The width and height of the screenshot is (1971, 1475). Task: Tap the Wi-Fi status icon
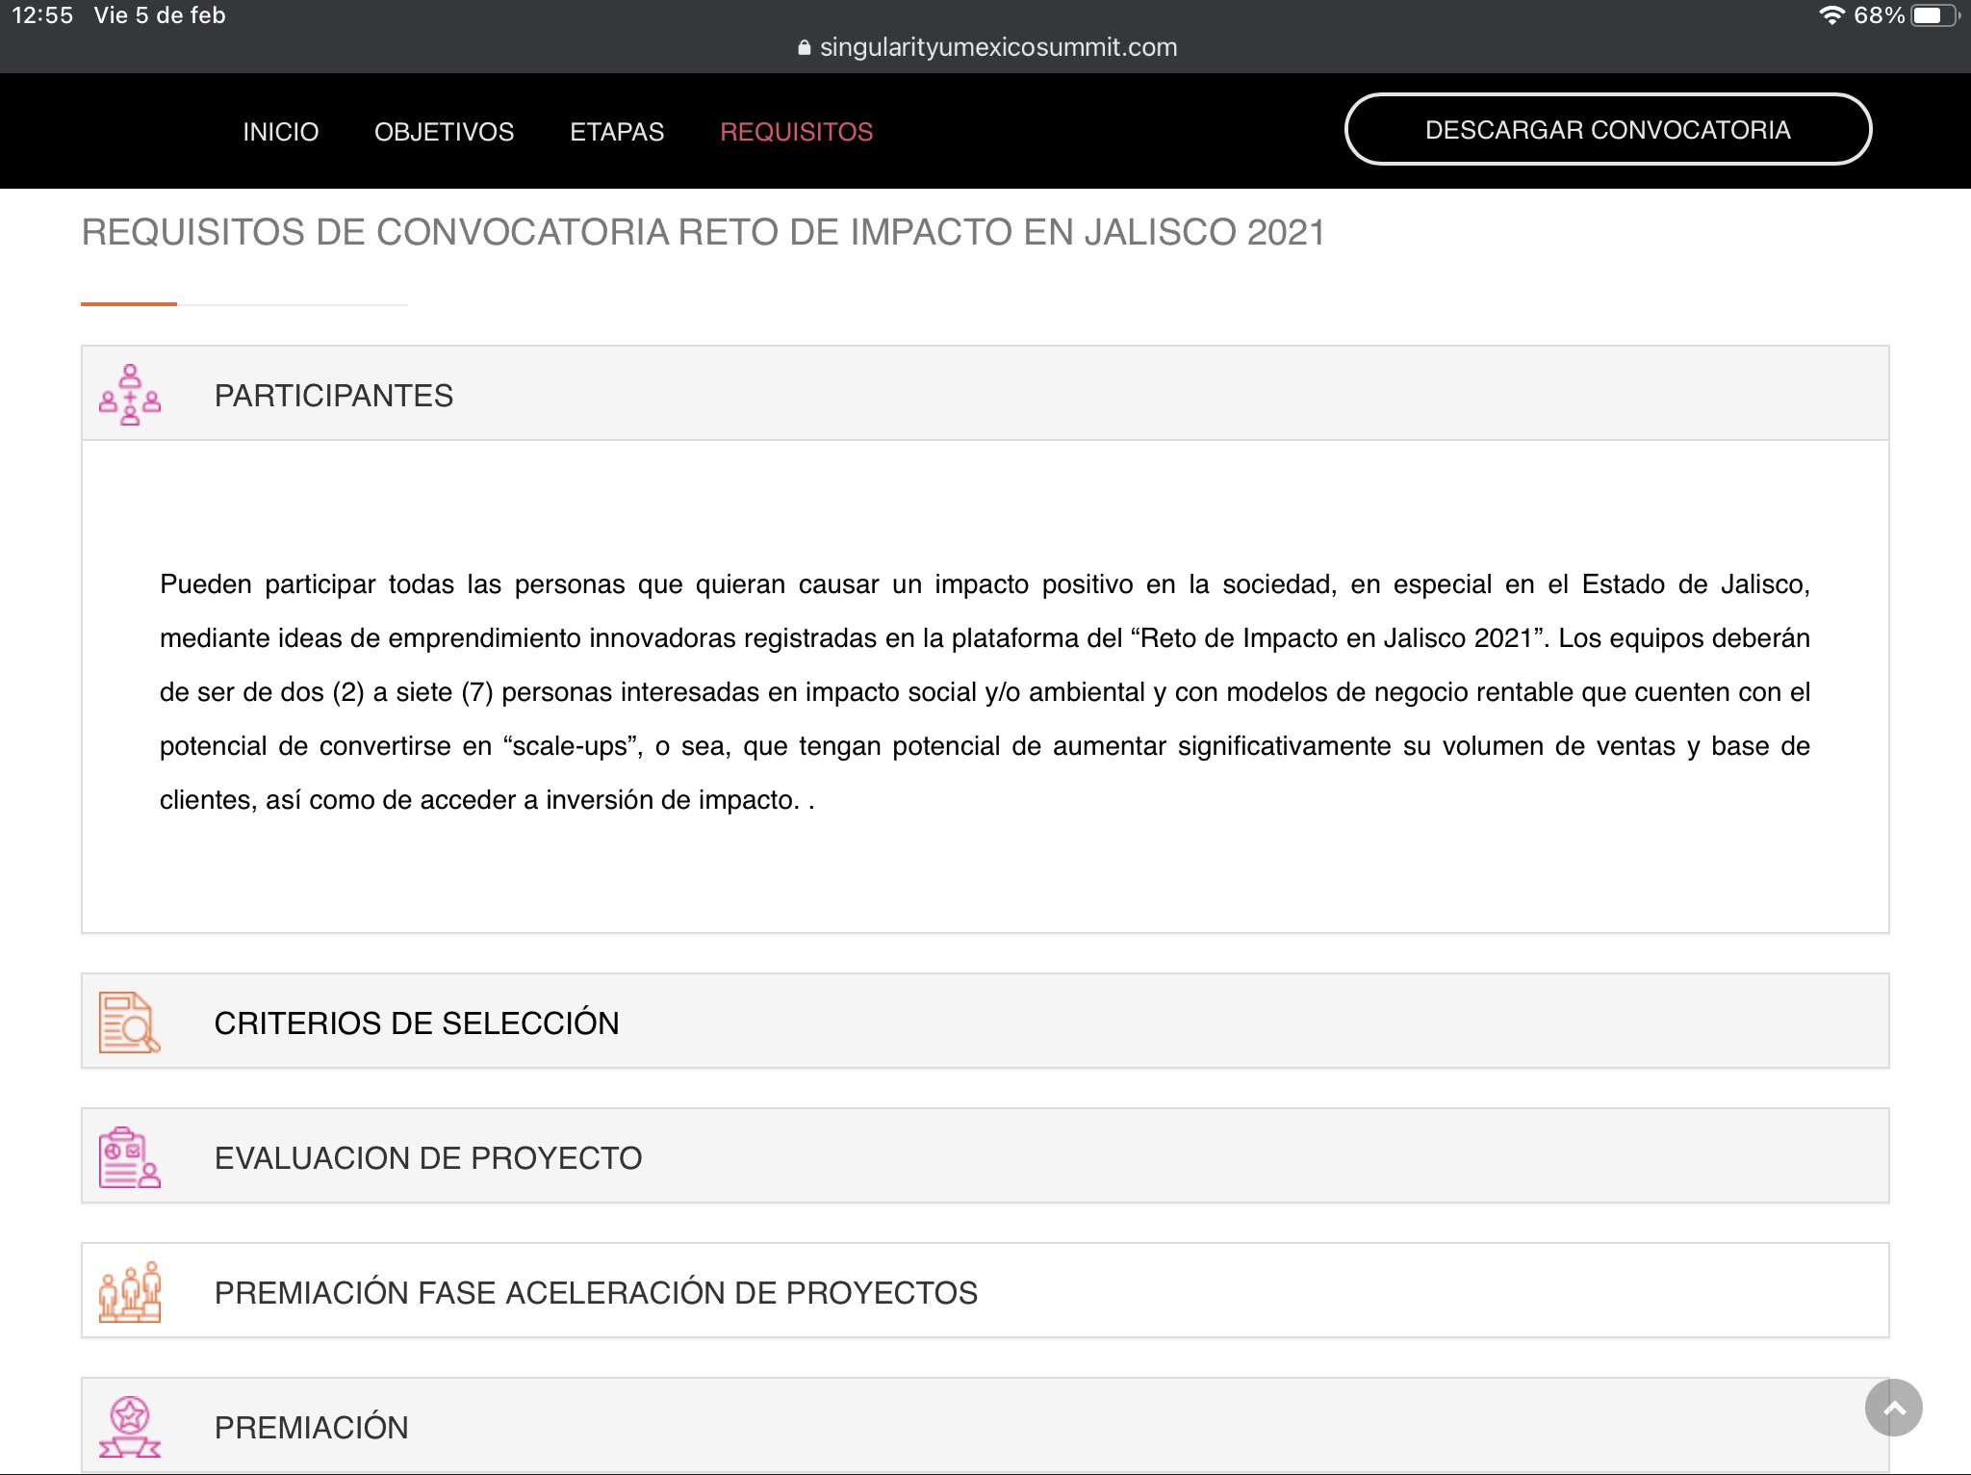pos(1831,15)
